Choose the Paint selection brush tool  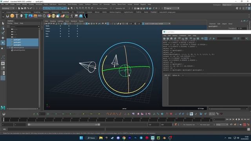click(x=3, y=33)
